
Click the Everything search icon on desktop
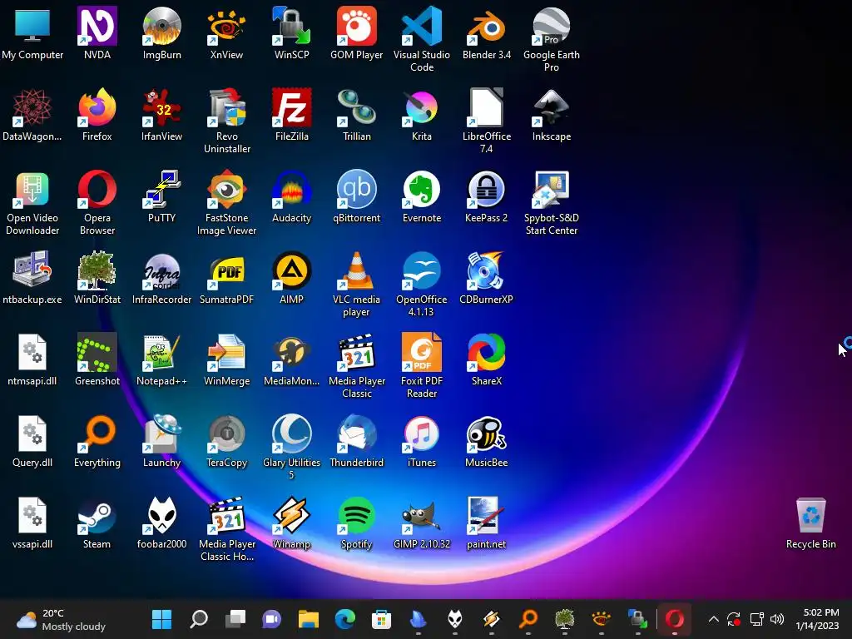tap(97, 433)
